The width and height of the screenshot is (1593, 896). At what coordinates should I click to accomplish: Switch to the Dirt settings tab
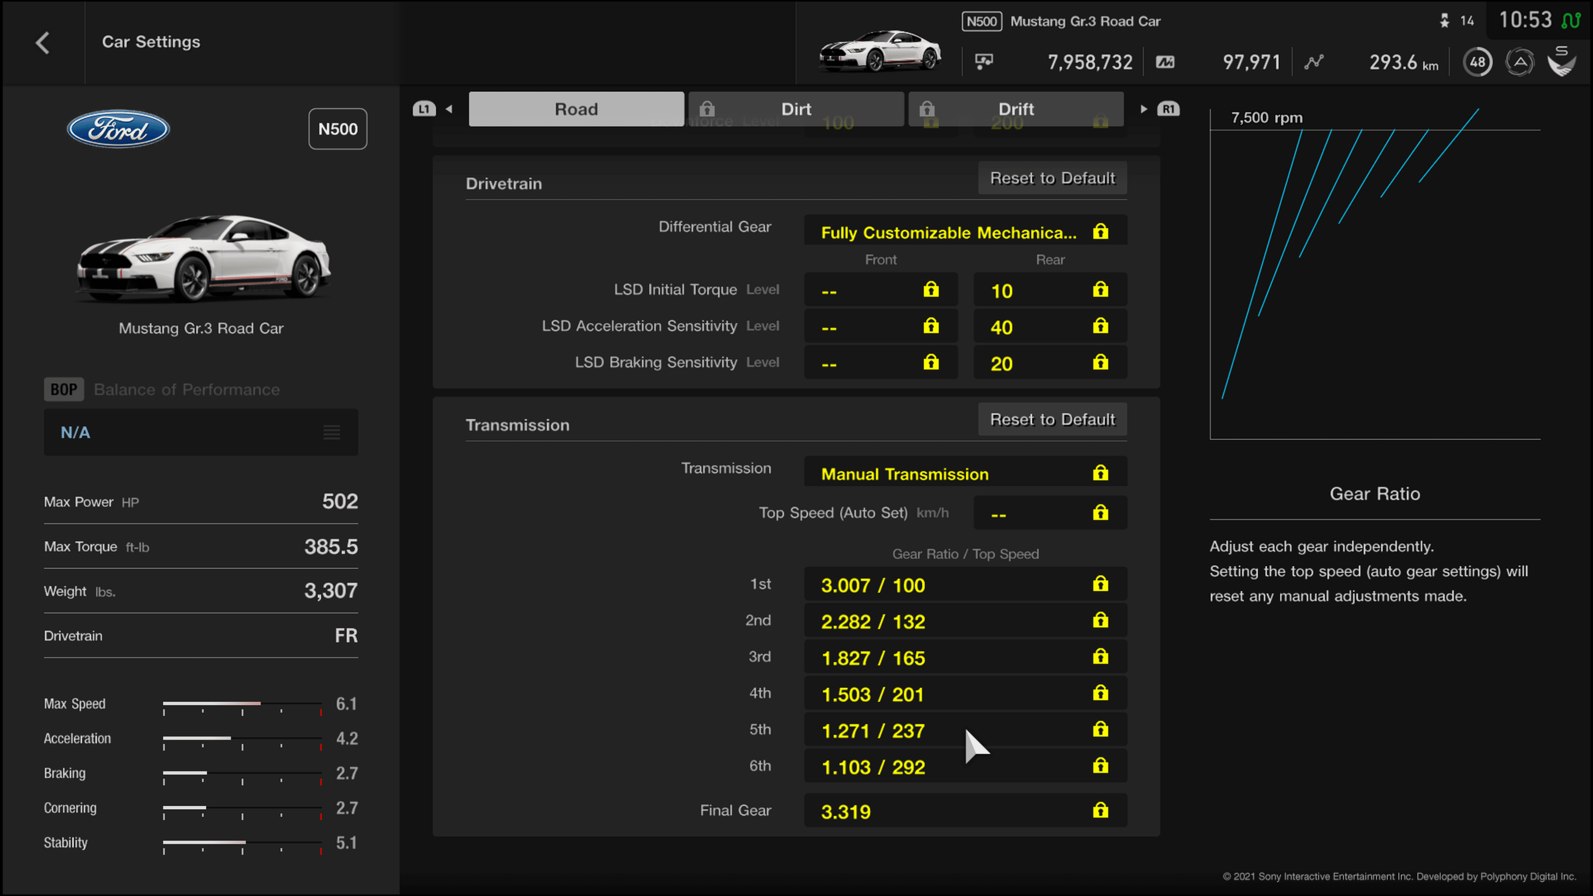[x=796, y=109]
